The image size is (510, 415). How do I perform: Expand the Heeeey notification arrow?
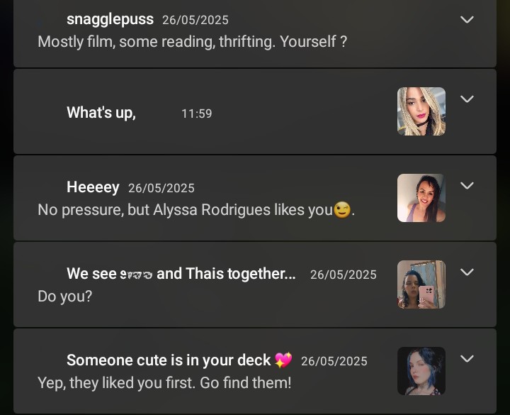467,186
